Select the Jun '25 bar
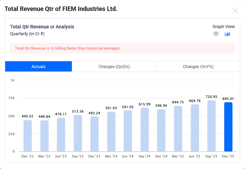Viewport: 245px width, 169px height. pyautogui.click(x=195, y=128)
